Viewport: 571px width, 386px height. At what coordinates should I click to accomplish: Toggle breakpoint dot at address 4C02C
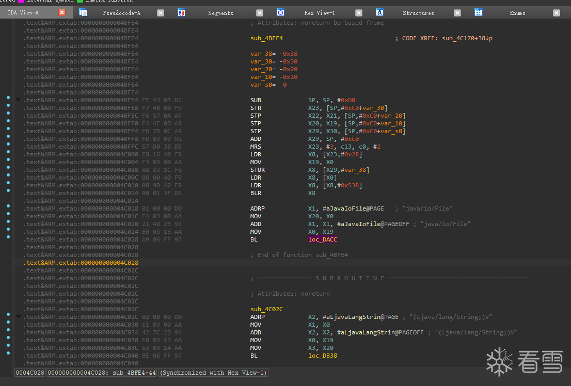click(8, 314)
